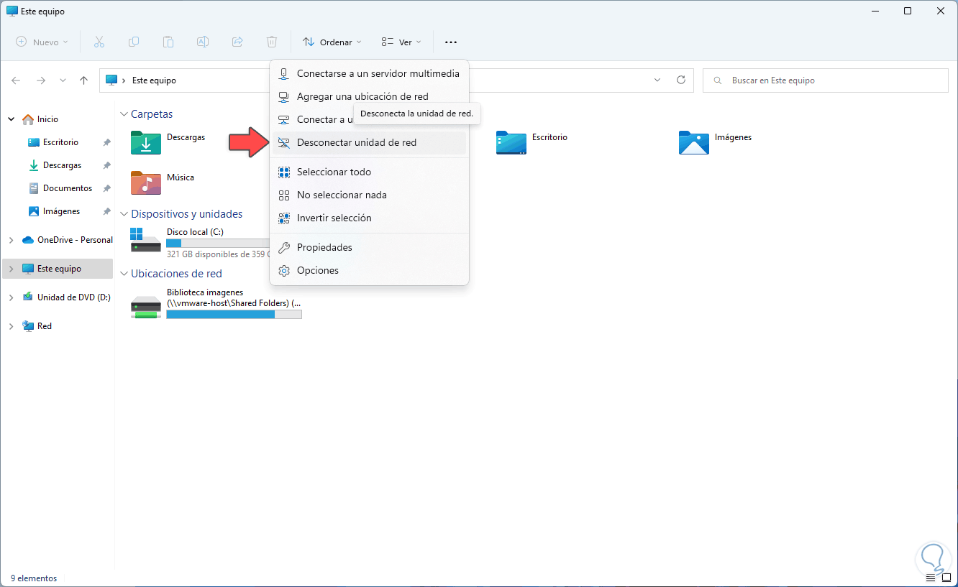Open the Descargas folder icon
Screen dimensions: 958x587
(146, 142)
